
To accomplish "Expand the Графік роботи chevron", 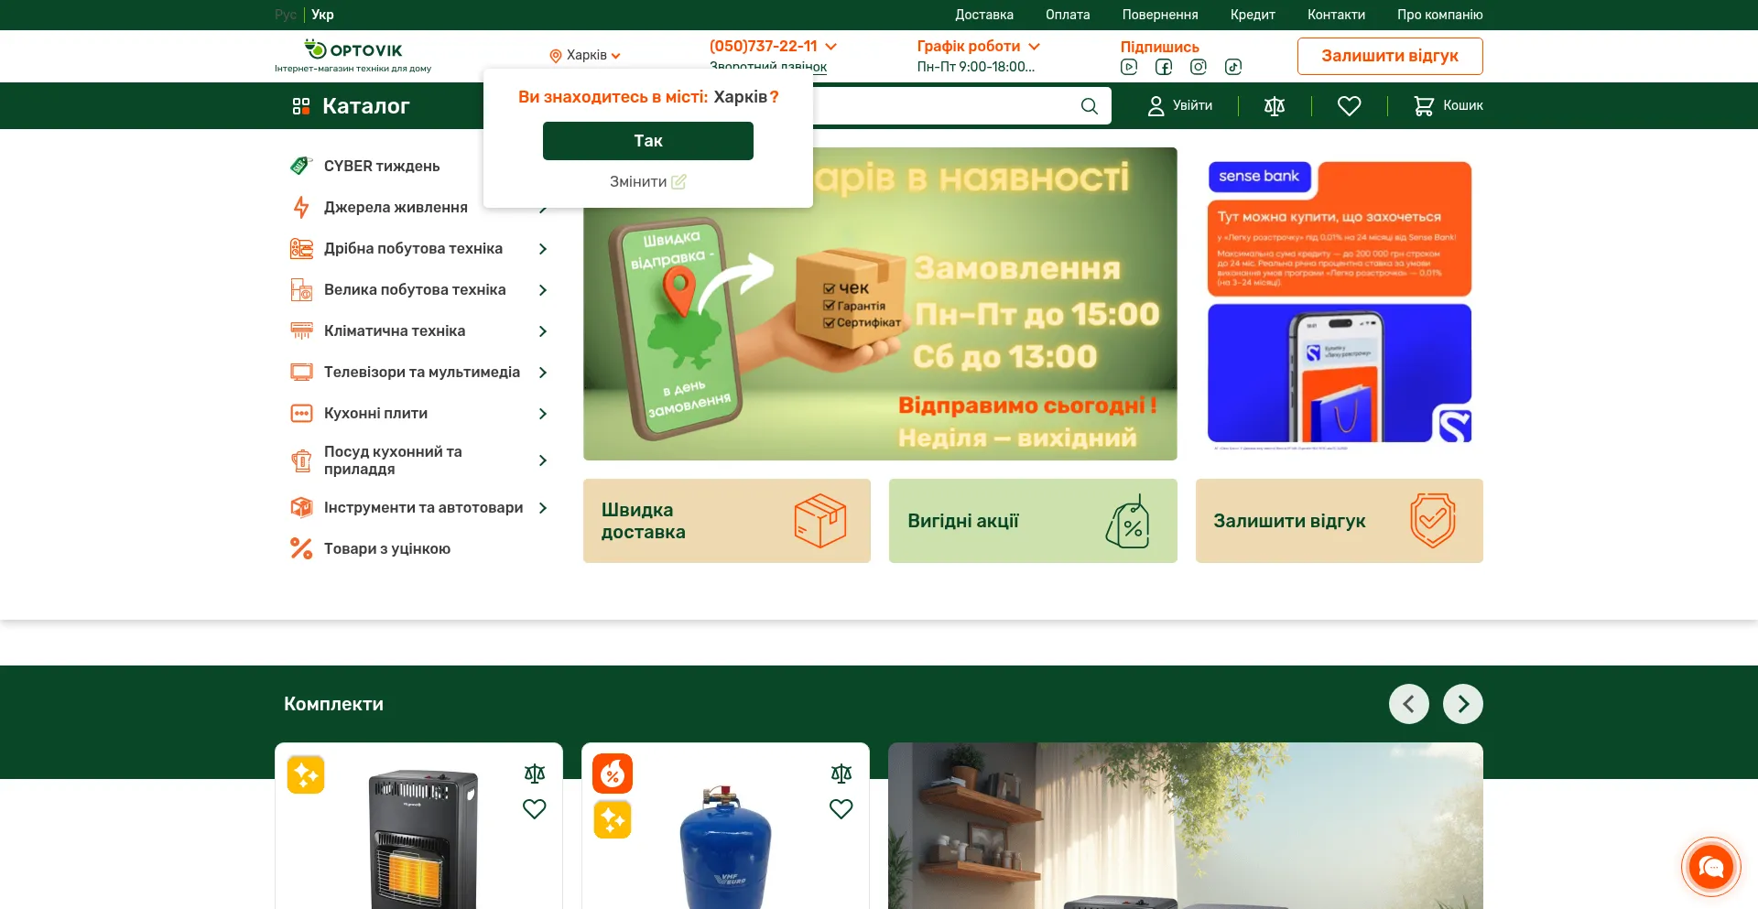I will coord(1036,46).
